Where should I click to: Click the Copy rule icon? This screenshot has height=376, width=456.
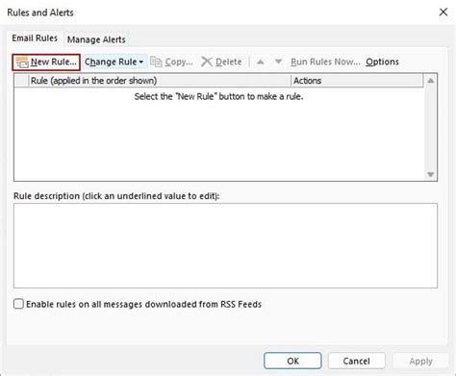[156, 62]
